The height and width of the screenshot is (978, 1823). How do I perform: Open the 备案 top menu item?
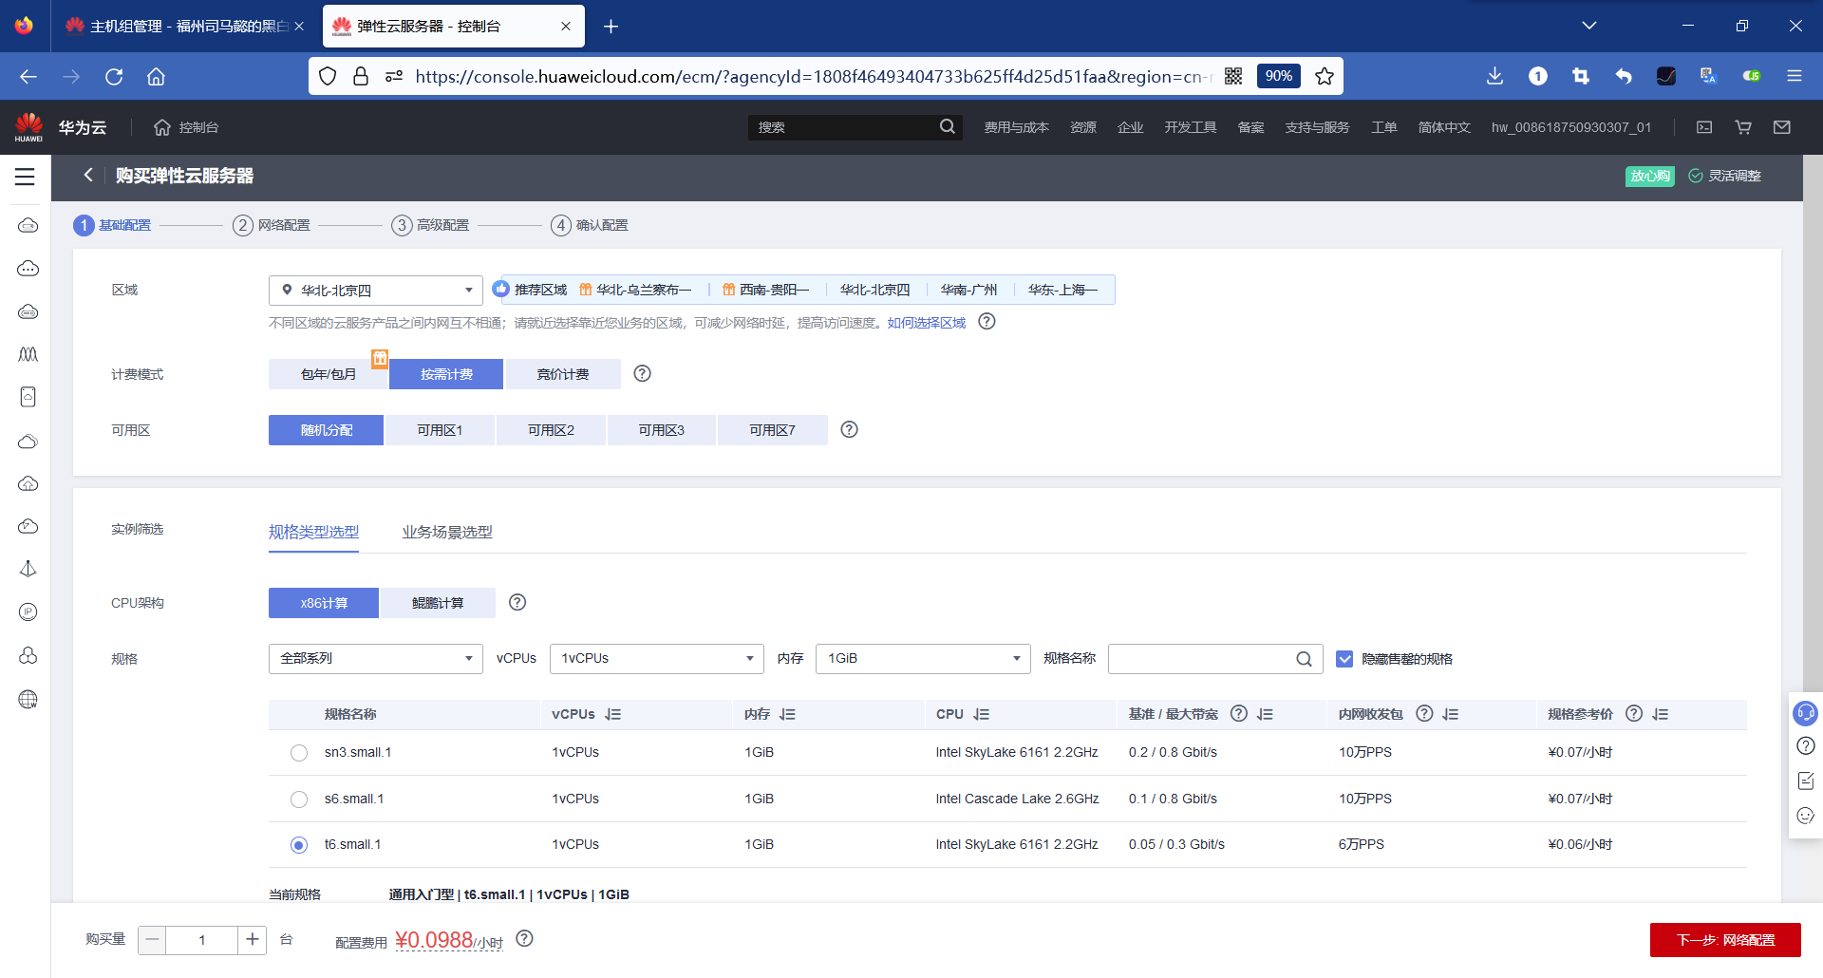point(1250,127)
